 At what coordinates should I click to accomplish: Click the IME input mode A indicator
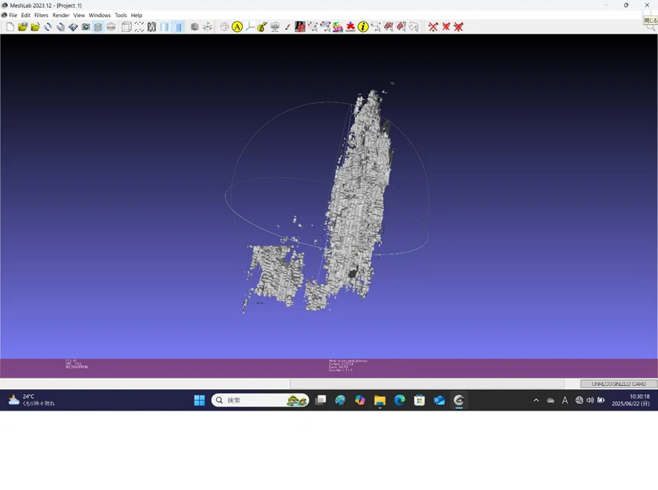565,400
